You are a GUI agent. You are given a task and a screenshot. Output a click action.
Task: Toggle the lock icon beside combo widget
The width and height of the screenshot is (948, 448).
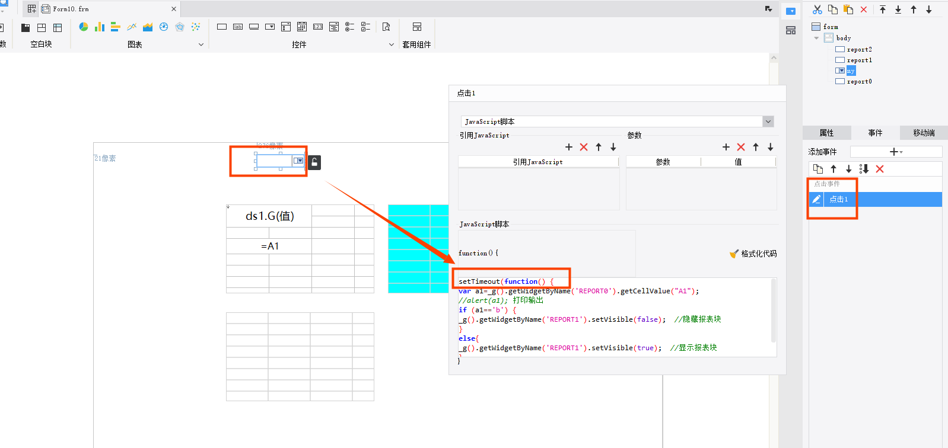coord(314,162)
